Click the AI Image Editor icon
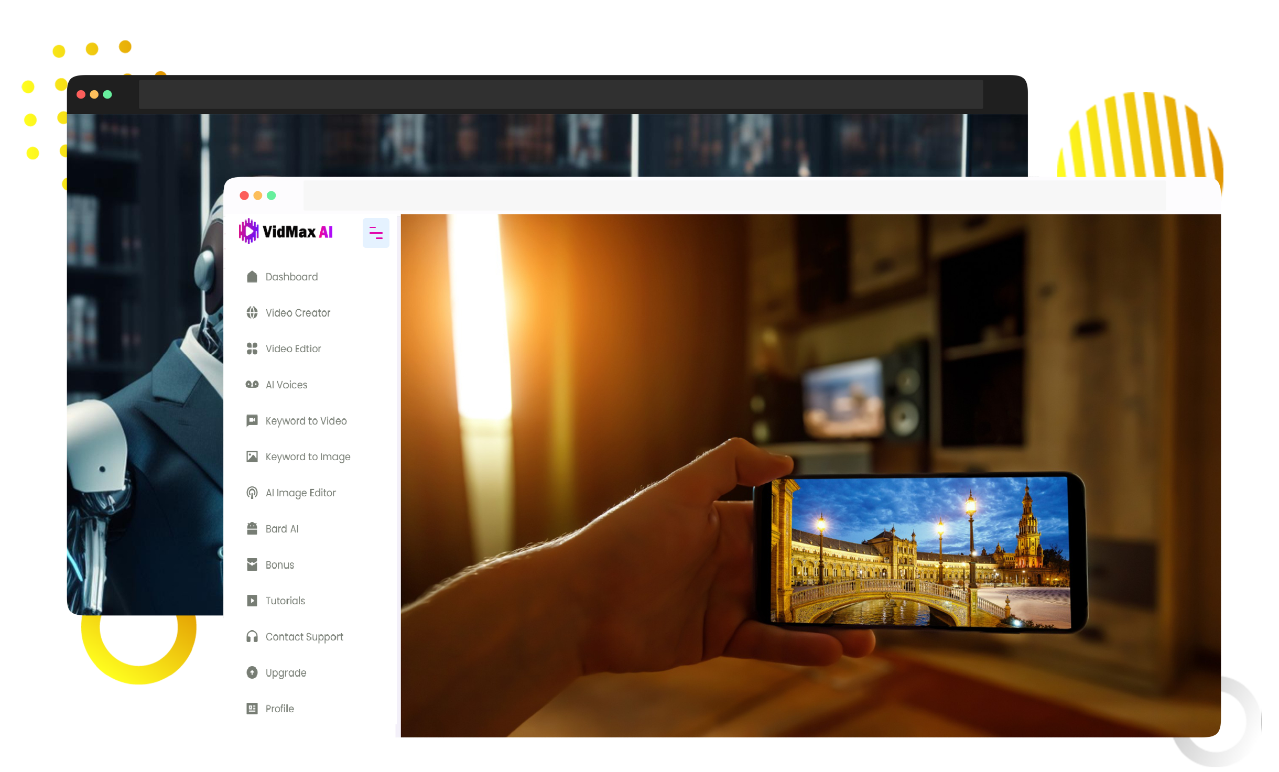1279x772 pixels. [x=252, y=493]
